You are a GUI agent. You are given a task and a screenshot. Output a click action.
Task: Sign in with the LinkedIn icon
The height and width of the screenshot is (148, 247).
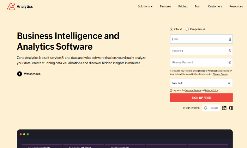pos(224,108)
